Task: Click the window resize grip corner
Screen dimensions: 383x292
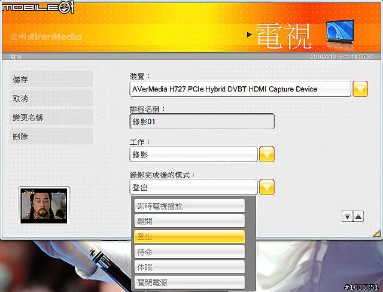Action: (377, 233)
